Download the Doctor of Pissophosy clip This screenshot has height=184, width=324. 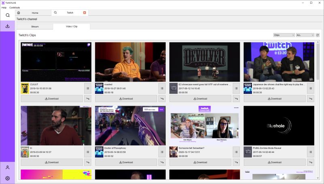coord(126,162)
